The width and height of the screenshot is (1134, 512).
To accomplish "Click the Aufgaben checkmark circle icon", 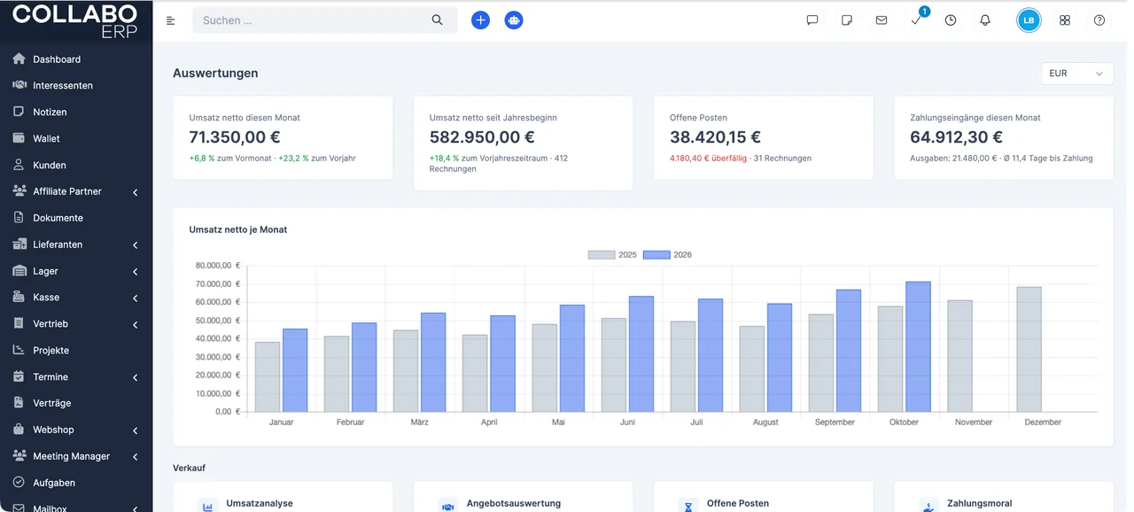I will (19, 483).
